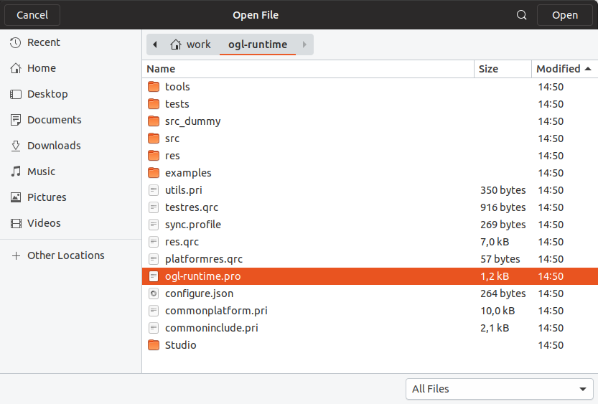This screenshot has height=404, width=598.
Task: Click the Downloads arrow icon in sidebar
Action: 16,146
